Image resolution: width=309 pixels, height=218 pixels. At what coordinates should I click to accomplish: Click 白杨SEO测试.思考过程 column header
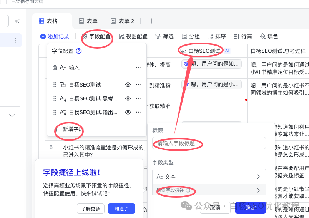[x=278, y=51]
